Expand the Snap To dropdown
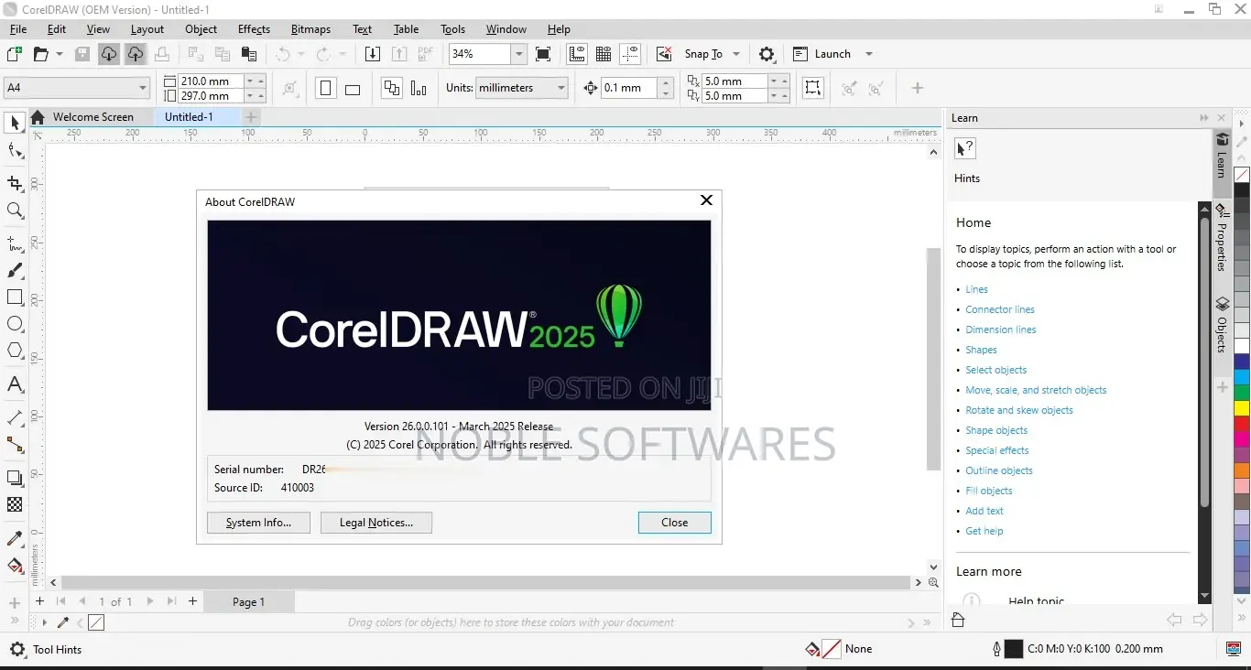This screenshot has width=1251, height=670. point(736,54)
